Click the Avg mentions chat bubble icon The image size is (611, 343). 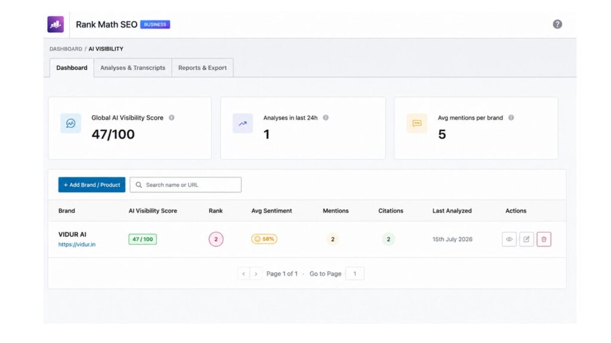(x=417, y=123)
